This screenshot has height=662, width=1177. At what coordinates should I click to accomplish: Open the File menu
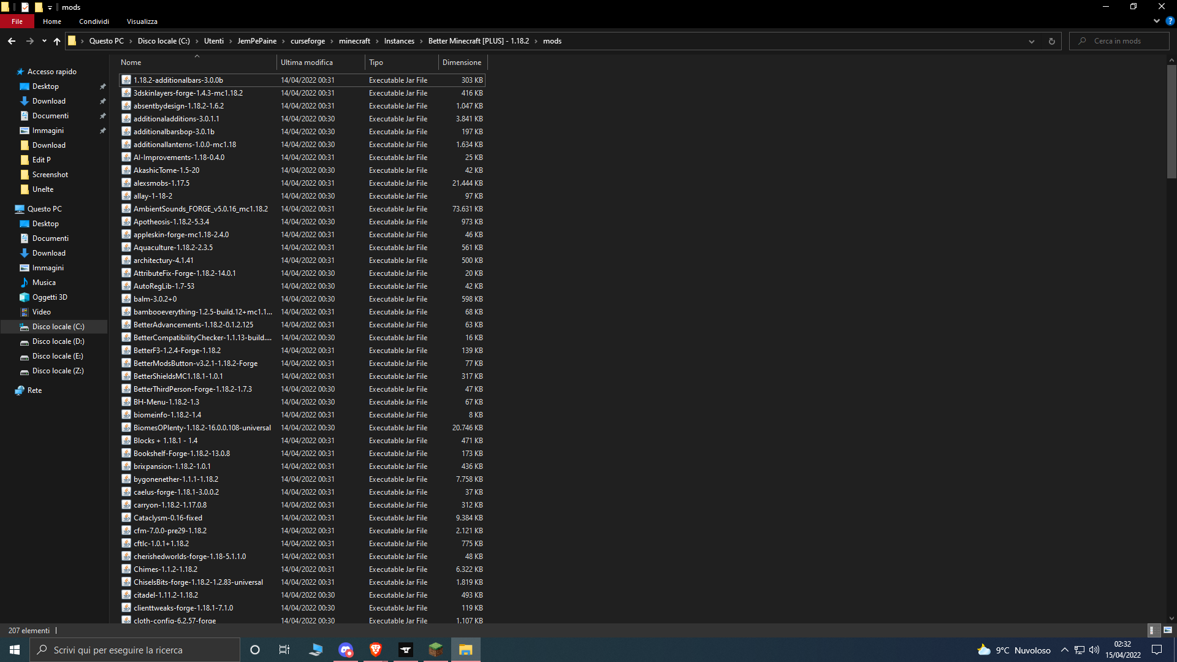coord(17,21)
